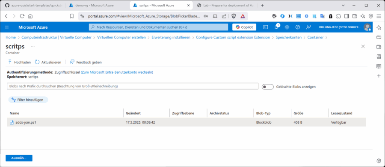This screenshot has height=167, width=385.
Task: Open the tab search dropdown arrow
Action: (x=343, y=5)
